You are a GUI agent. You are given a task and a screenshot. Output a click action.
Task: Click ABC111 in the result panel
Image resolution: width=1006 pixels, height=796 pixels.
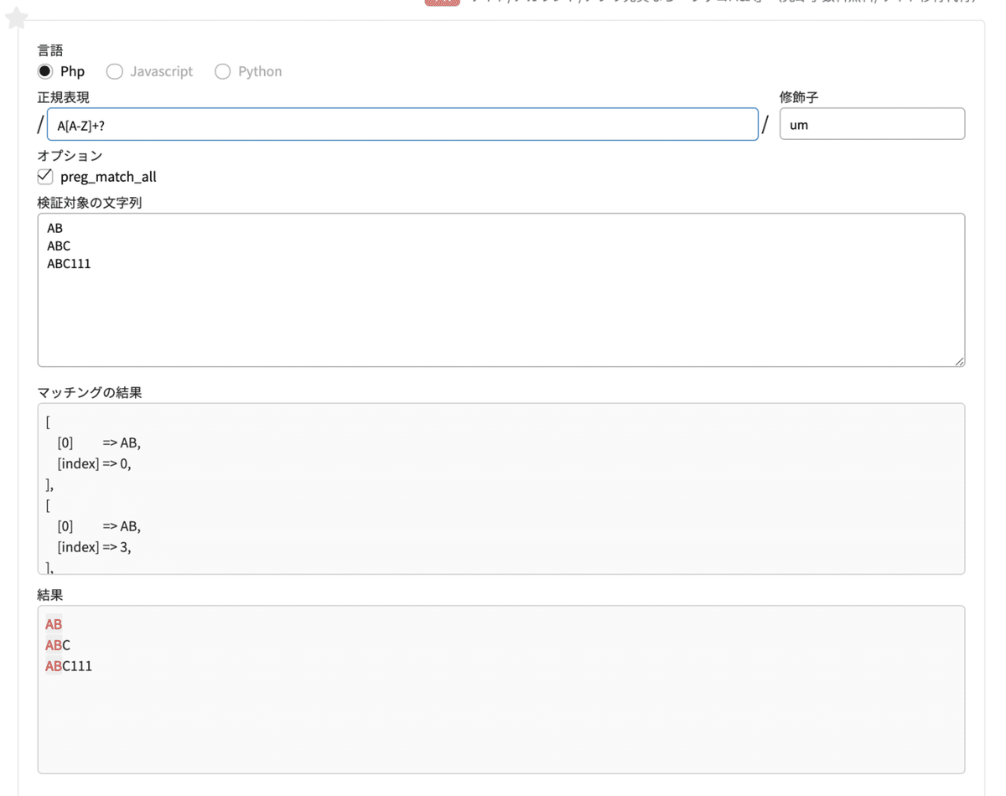click(69, 666)
